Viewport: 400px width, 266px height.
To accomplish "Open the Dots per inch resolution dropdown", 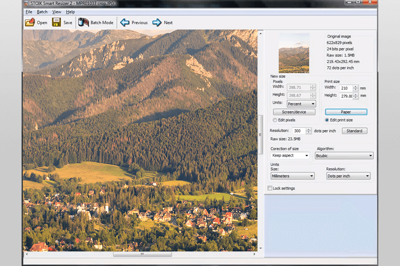I will [348, 176].
